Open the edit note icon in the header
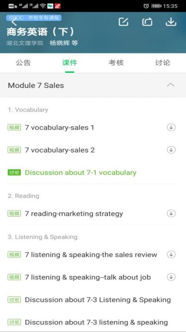This screenshot has height=332, width=186. (123, 21)
